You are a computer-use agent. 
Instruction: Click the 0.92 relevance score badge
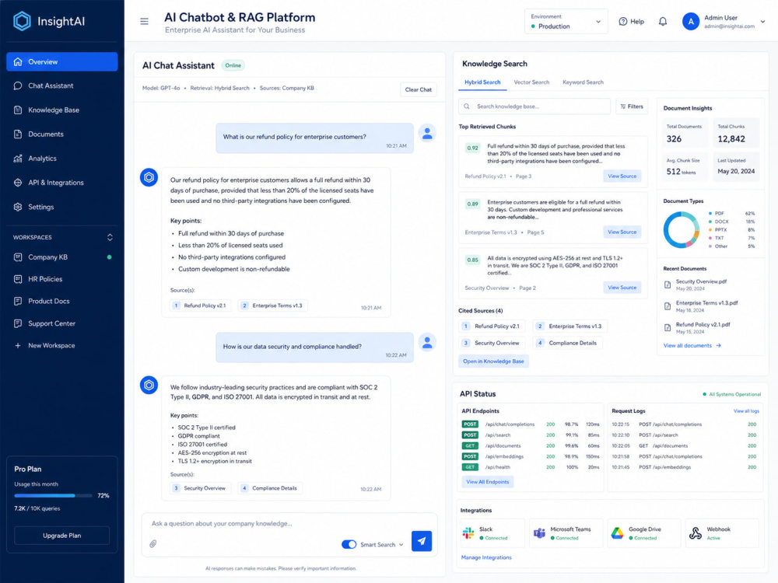click(x=473, y=148)
